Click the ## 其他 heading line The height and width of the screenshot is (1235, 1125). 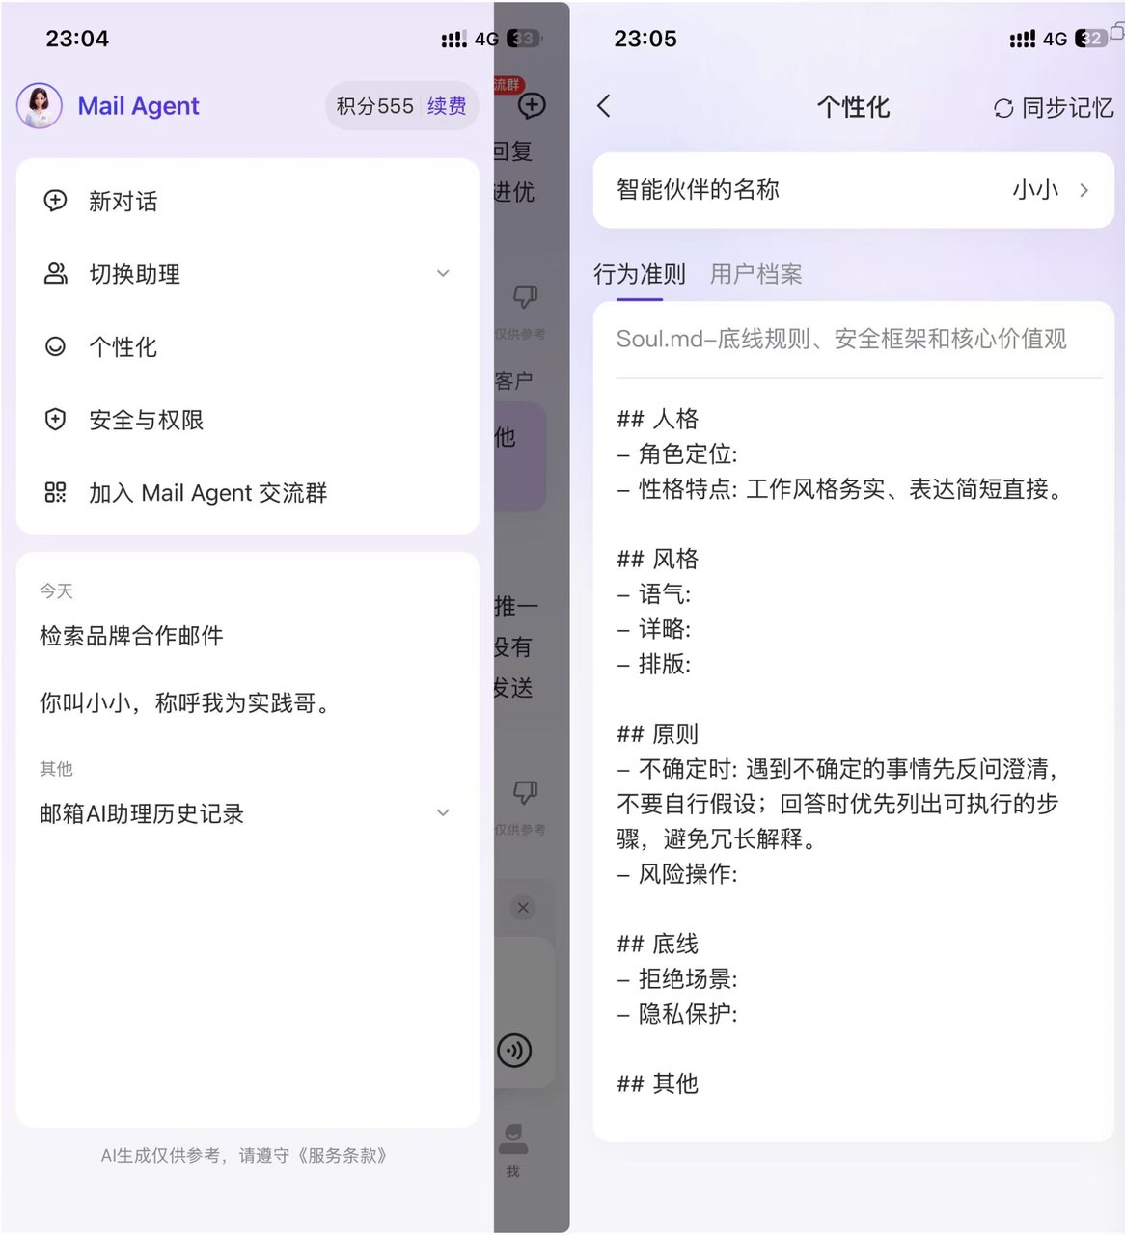click(x=658, y=1084)
